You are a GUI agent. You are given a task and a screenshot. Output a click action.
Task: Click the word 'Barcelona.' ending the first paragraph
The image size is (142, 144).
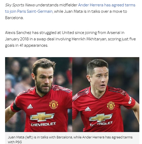[x=14, y=18]
